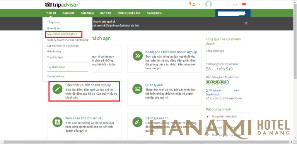Click Xếp hạng trên TripAdvisor label
Viewport: 297px width, 144px height.
223,77
